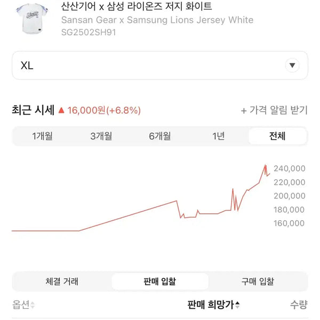Open the 판매 입찰 tab

[x=160, y=282]
